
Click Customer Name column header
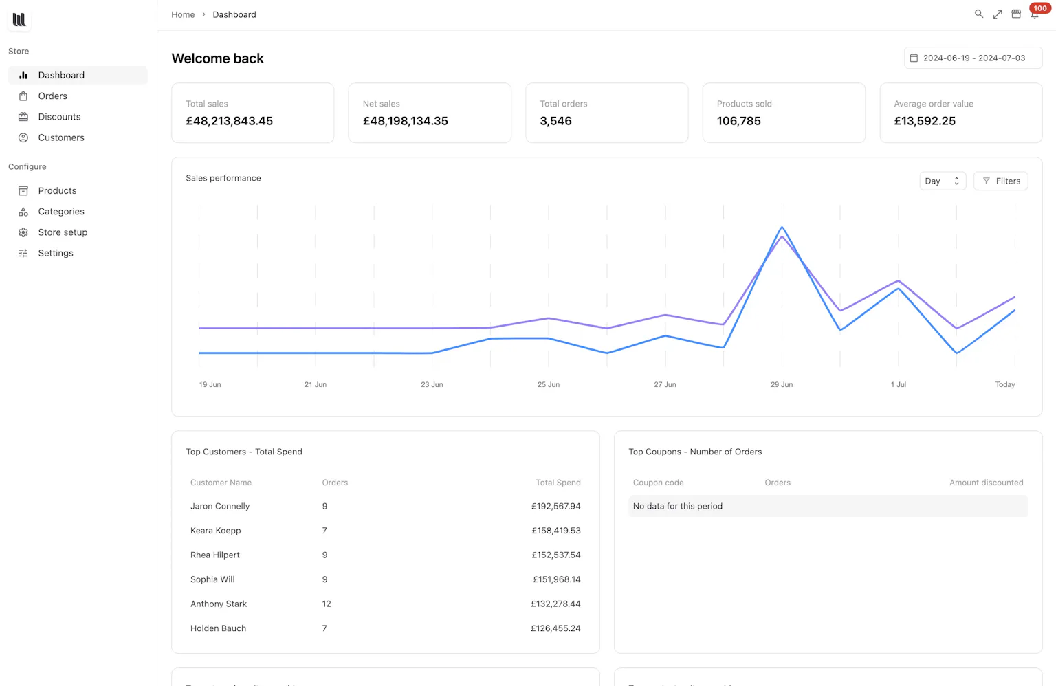click(221, 483)
